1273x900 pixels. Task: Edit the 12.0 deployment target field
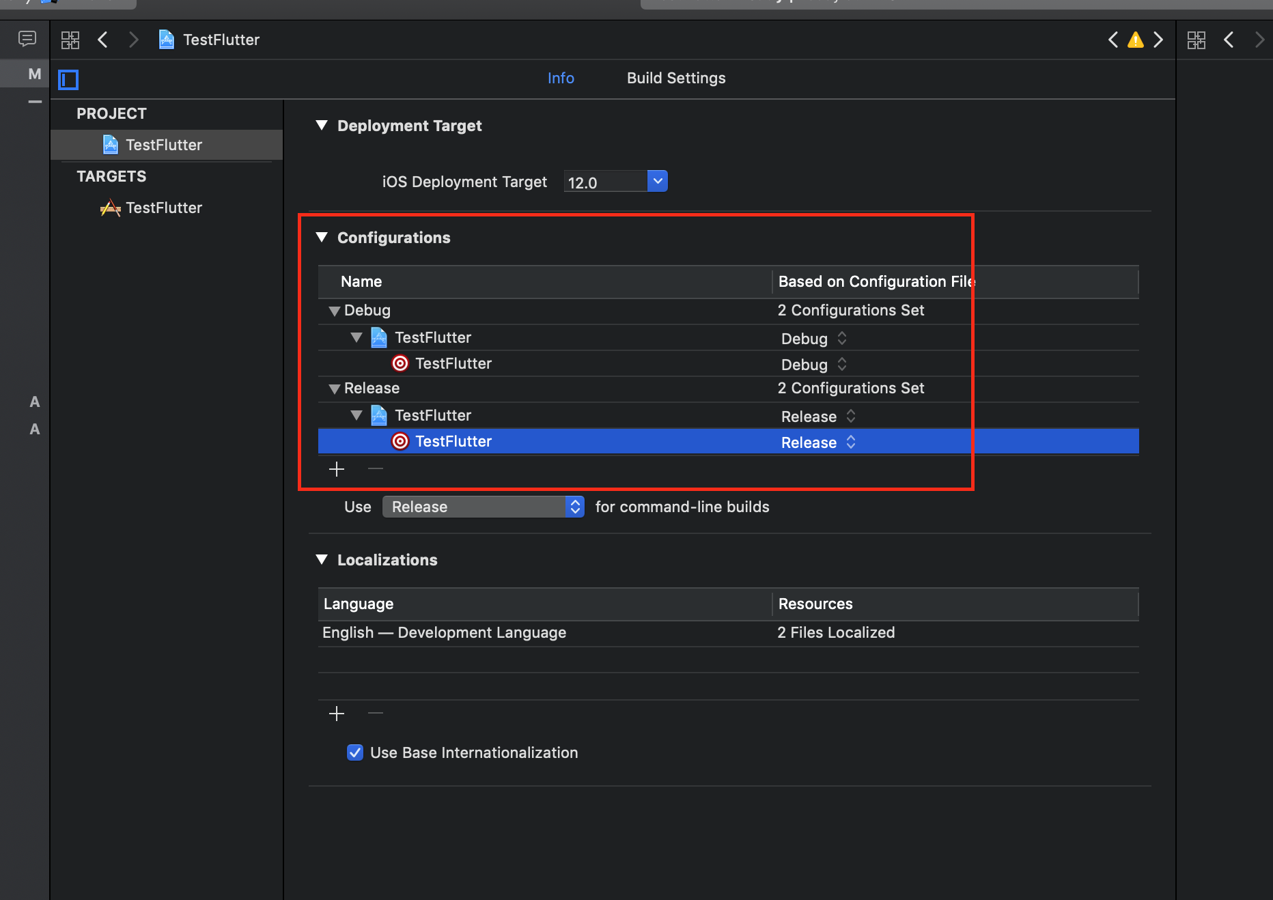click(605, 182)
